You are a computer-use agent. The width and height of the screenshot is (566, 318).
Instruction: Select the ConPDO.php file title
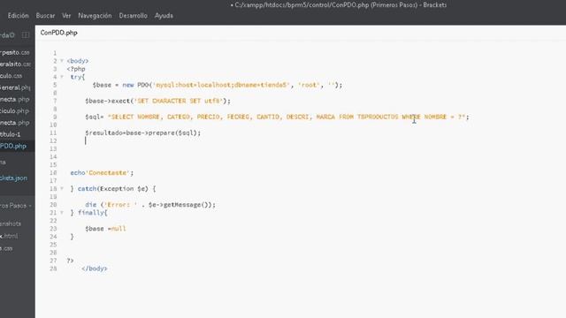coord(59,33)
